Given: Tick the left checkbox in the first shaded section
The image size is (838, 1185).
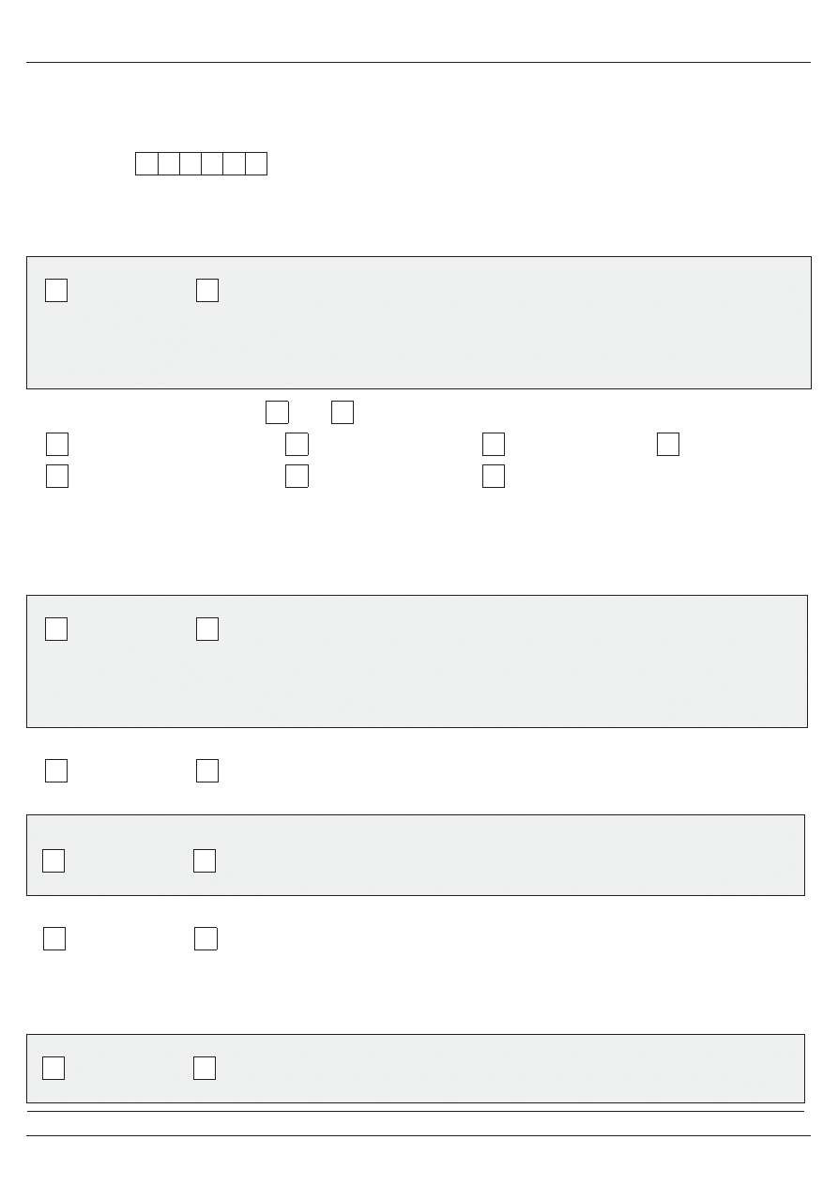Looking at the screenshot, I should [56, 291].
